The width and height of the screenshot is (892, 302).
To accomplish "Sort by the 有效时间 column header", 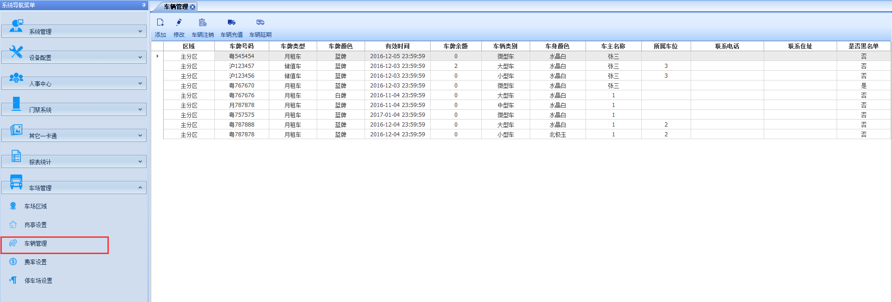I will tap(397, 46).
